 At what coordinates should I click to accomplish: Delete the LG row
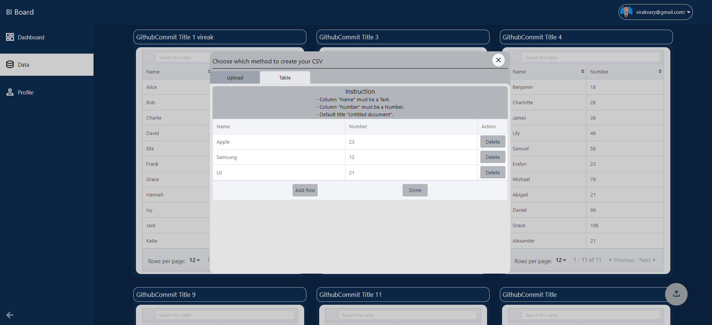tap(493, 172)
